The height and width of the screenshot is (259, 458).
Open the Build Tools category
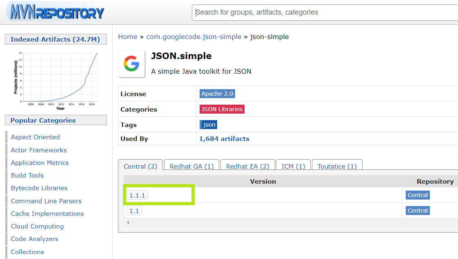[x=27, y=176]
